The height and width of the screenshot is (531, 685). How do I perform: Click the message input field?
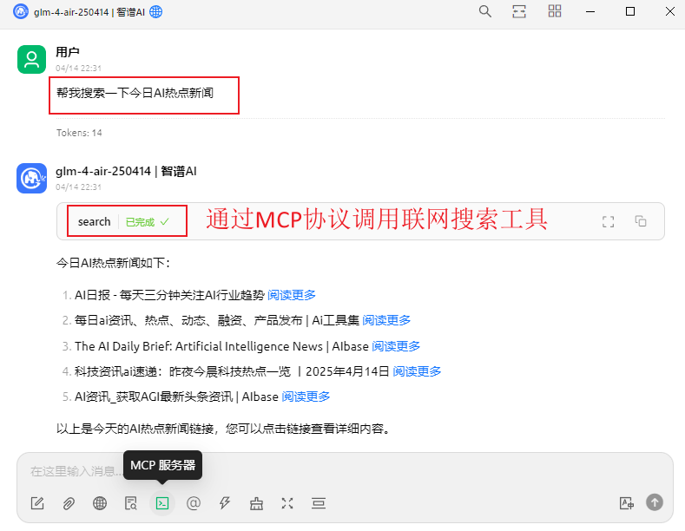[x=346, y=472]
